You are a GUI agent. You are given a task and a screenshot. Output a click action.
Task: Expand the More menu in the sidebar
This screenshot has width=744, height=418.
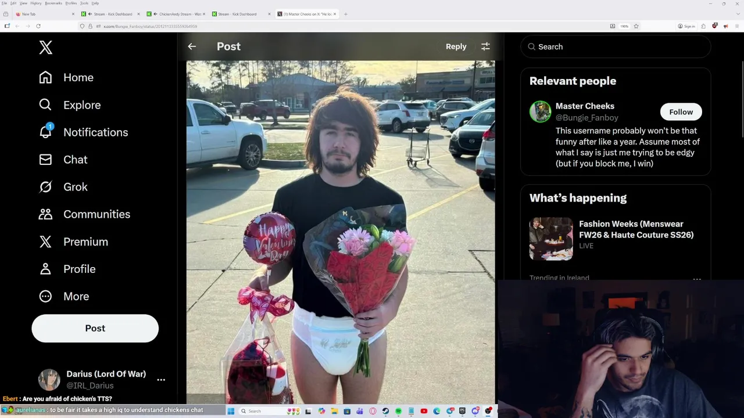tap(63, 296)
